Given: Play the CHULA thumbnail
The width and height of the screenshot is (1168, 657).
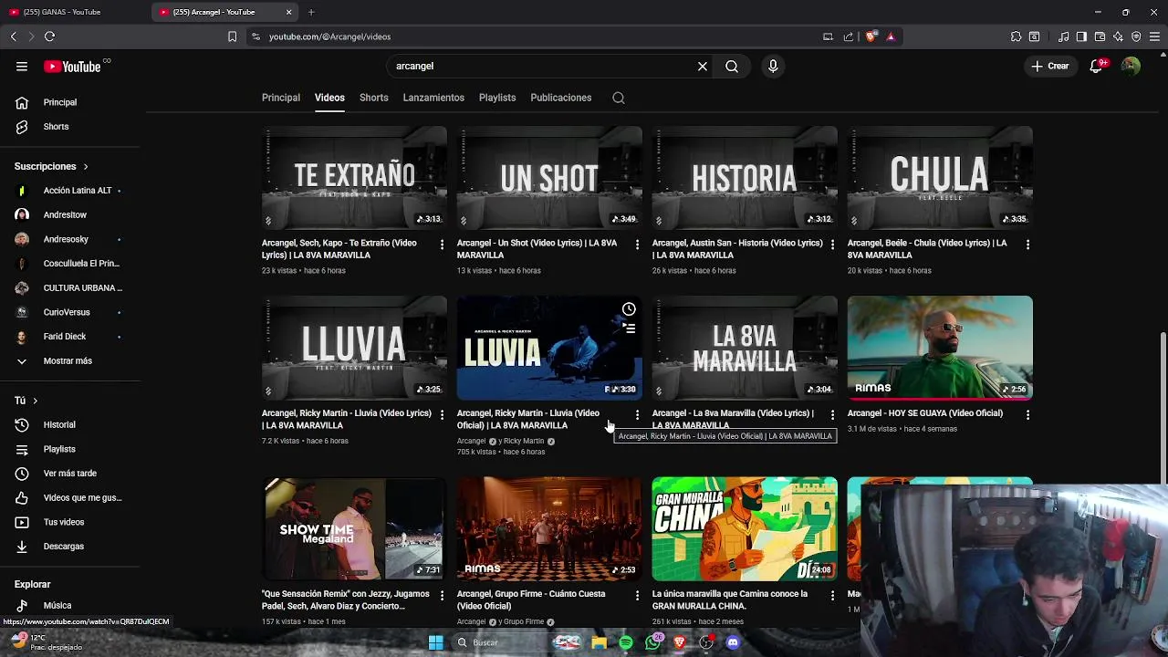Looking at the screenshot, I should pyautogui.click(x=940, y=178).
